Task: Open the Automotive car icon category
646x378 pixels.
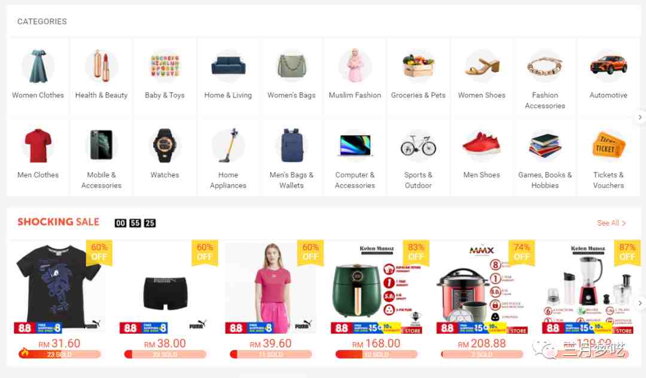Action: [608, 66]
